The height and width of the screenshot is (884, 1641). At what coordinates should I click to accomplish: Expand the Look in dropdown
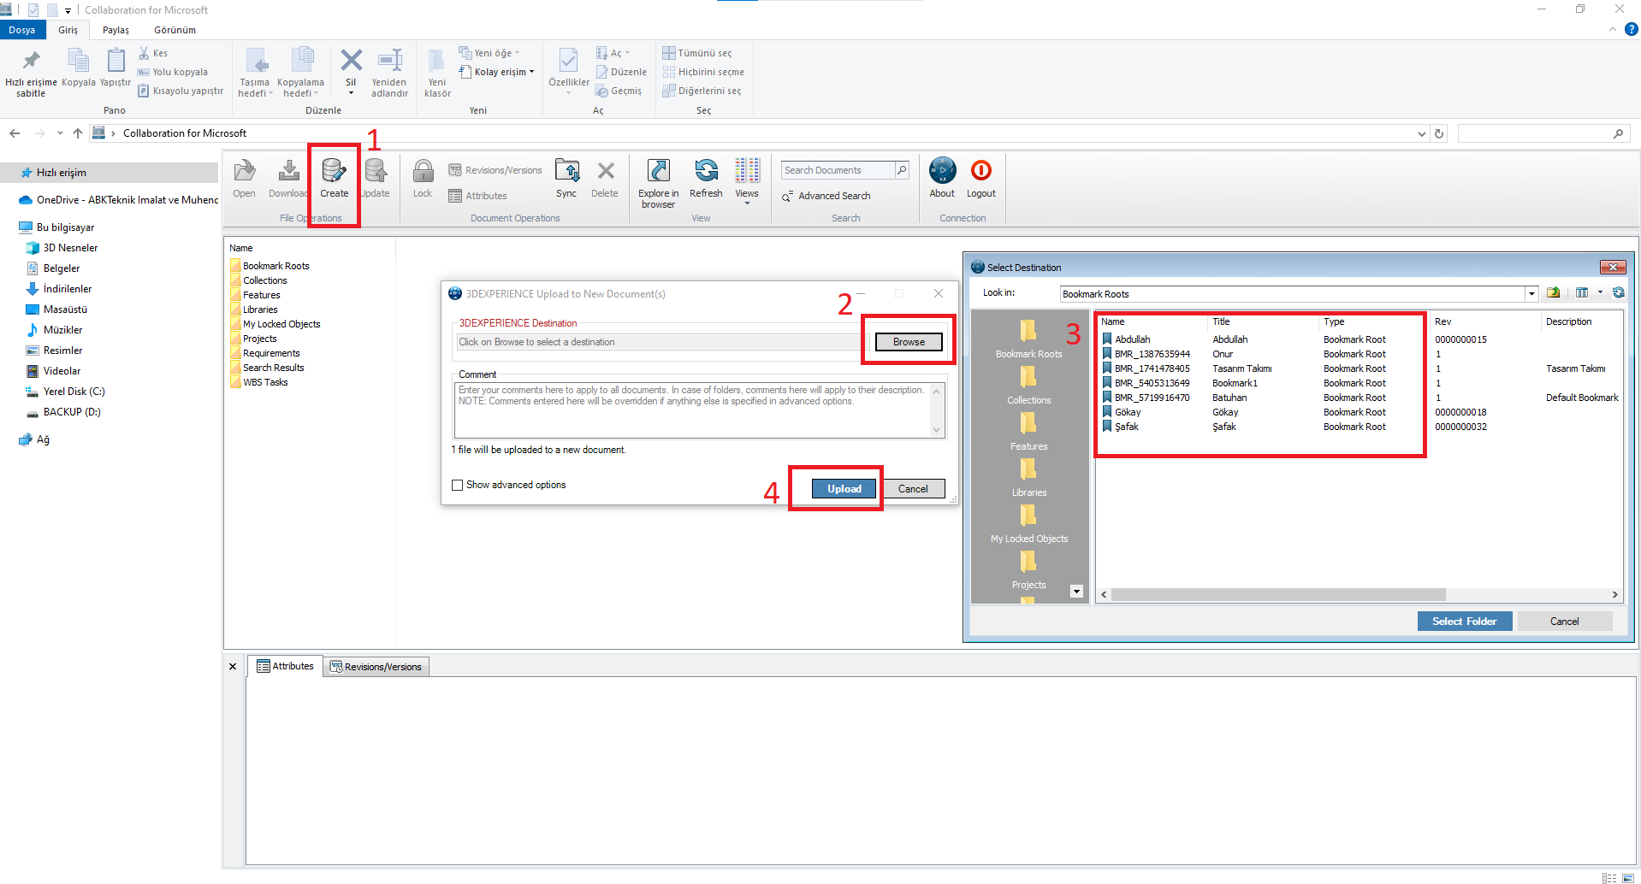[1531, 294]
